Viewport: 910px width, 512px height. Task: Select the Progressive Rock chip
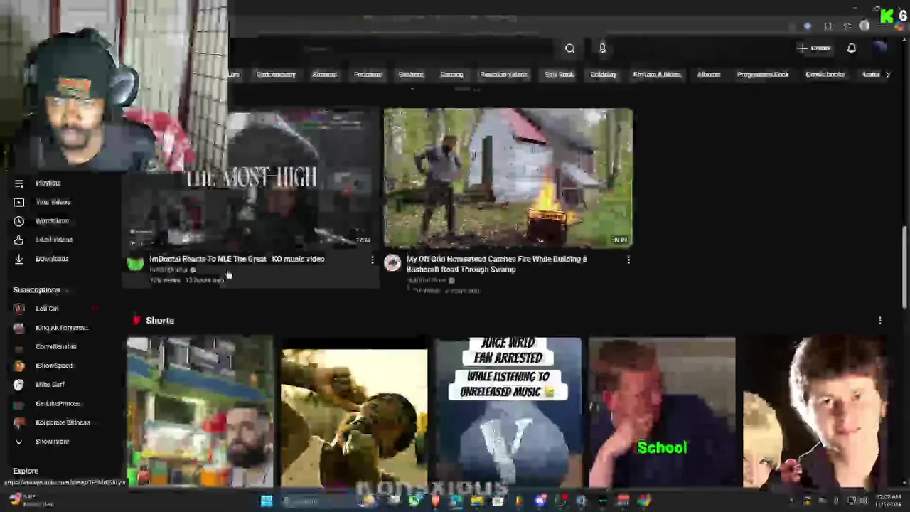pos(763,74)
